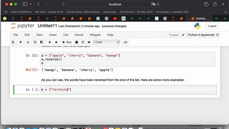Open the Code cell type dropdown
The width and height of the screenshot is (229, 129).
pos(107,42)
